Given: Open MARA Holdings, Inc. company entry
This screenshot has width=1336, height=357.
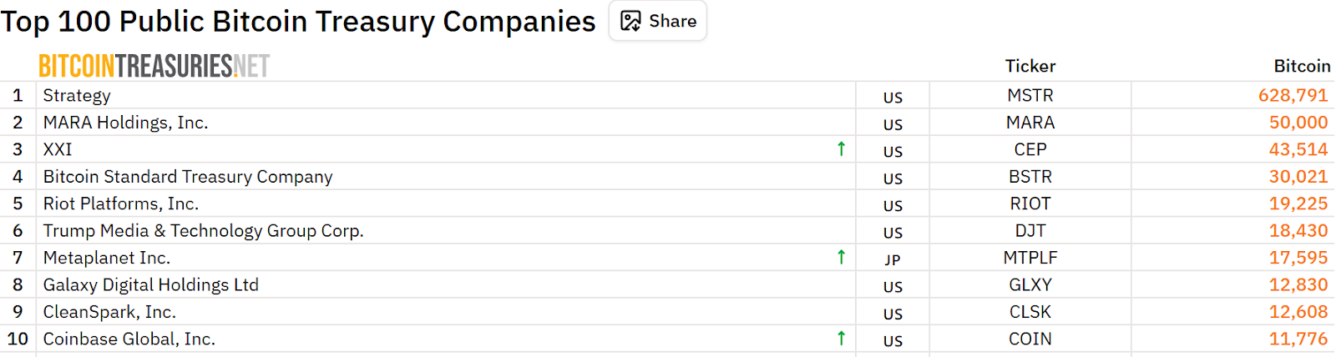Looking at the screenshot, I should tap(125, 123).
